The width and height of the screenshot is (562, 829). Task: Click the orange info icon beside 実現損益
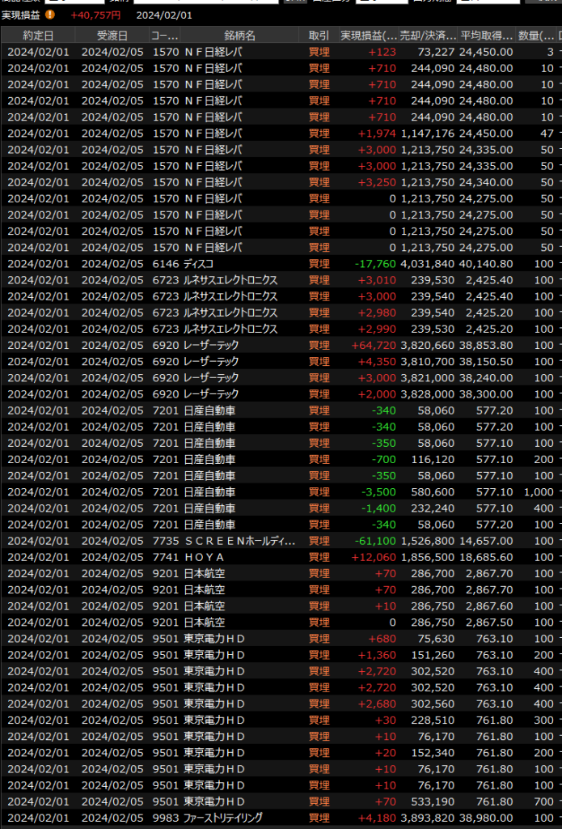(50, 15)
